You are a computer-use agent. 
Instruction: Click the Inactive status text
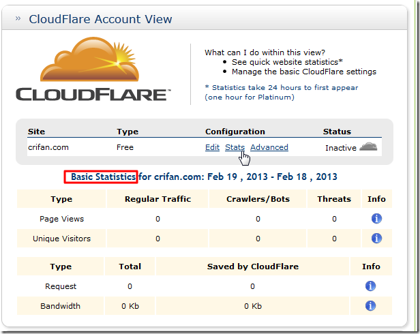pos(340,147)
